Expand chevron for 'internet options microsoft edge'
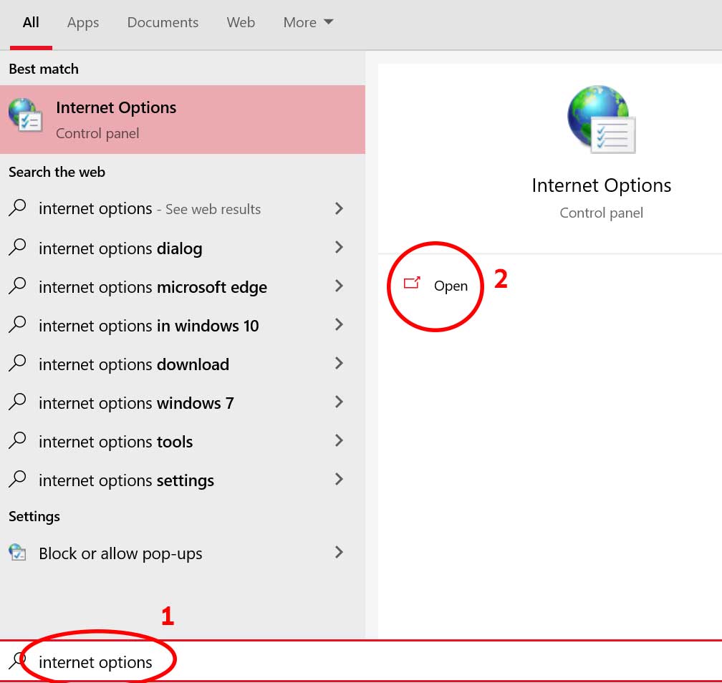 coord(339,286)
